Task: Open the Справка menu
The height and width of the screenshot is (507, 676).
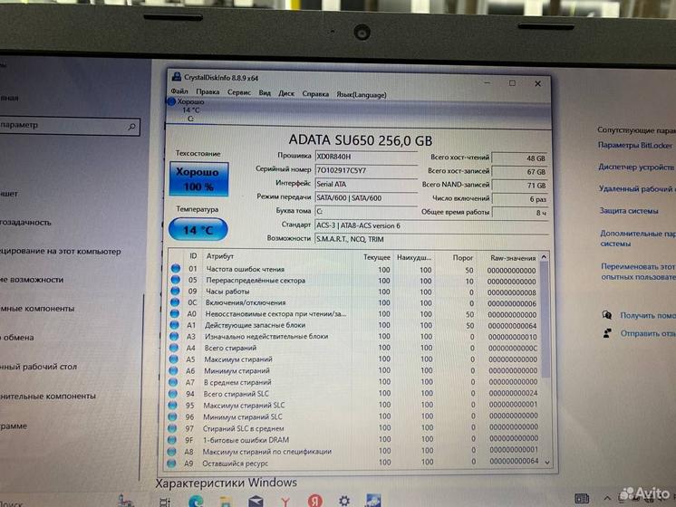Action: [x=315, y=93]
